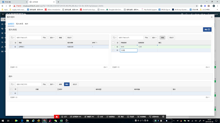Open header row-actions icon in the exceptions grid
The height and width of the screenshot is (123, 220).
[15, 89]
